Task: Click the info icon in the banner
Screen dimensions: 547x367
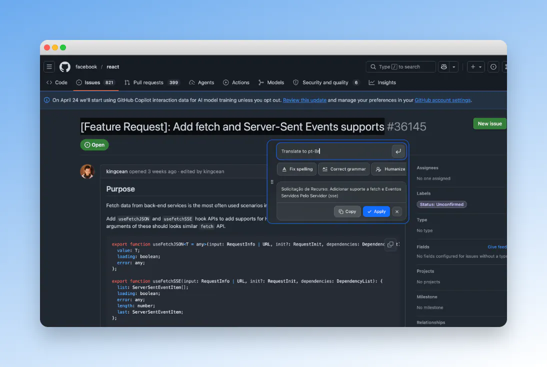Action: [46, 100]
